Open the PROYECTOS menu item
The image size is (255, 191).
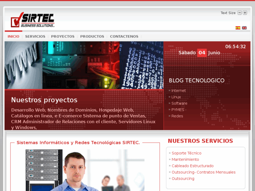(63, 36)
